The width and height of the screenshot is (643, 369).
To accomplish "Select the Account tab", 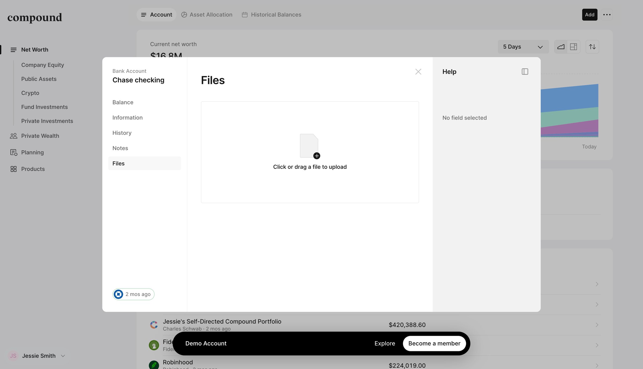I will 157,15.
